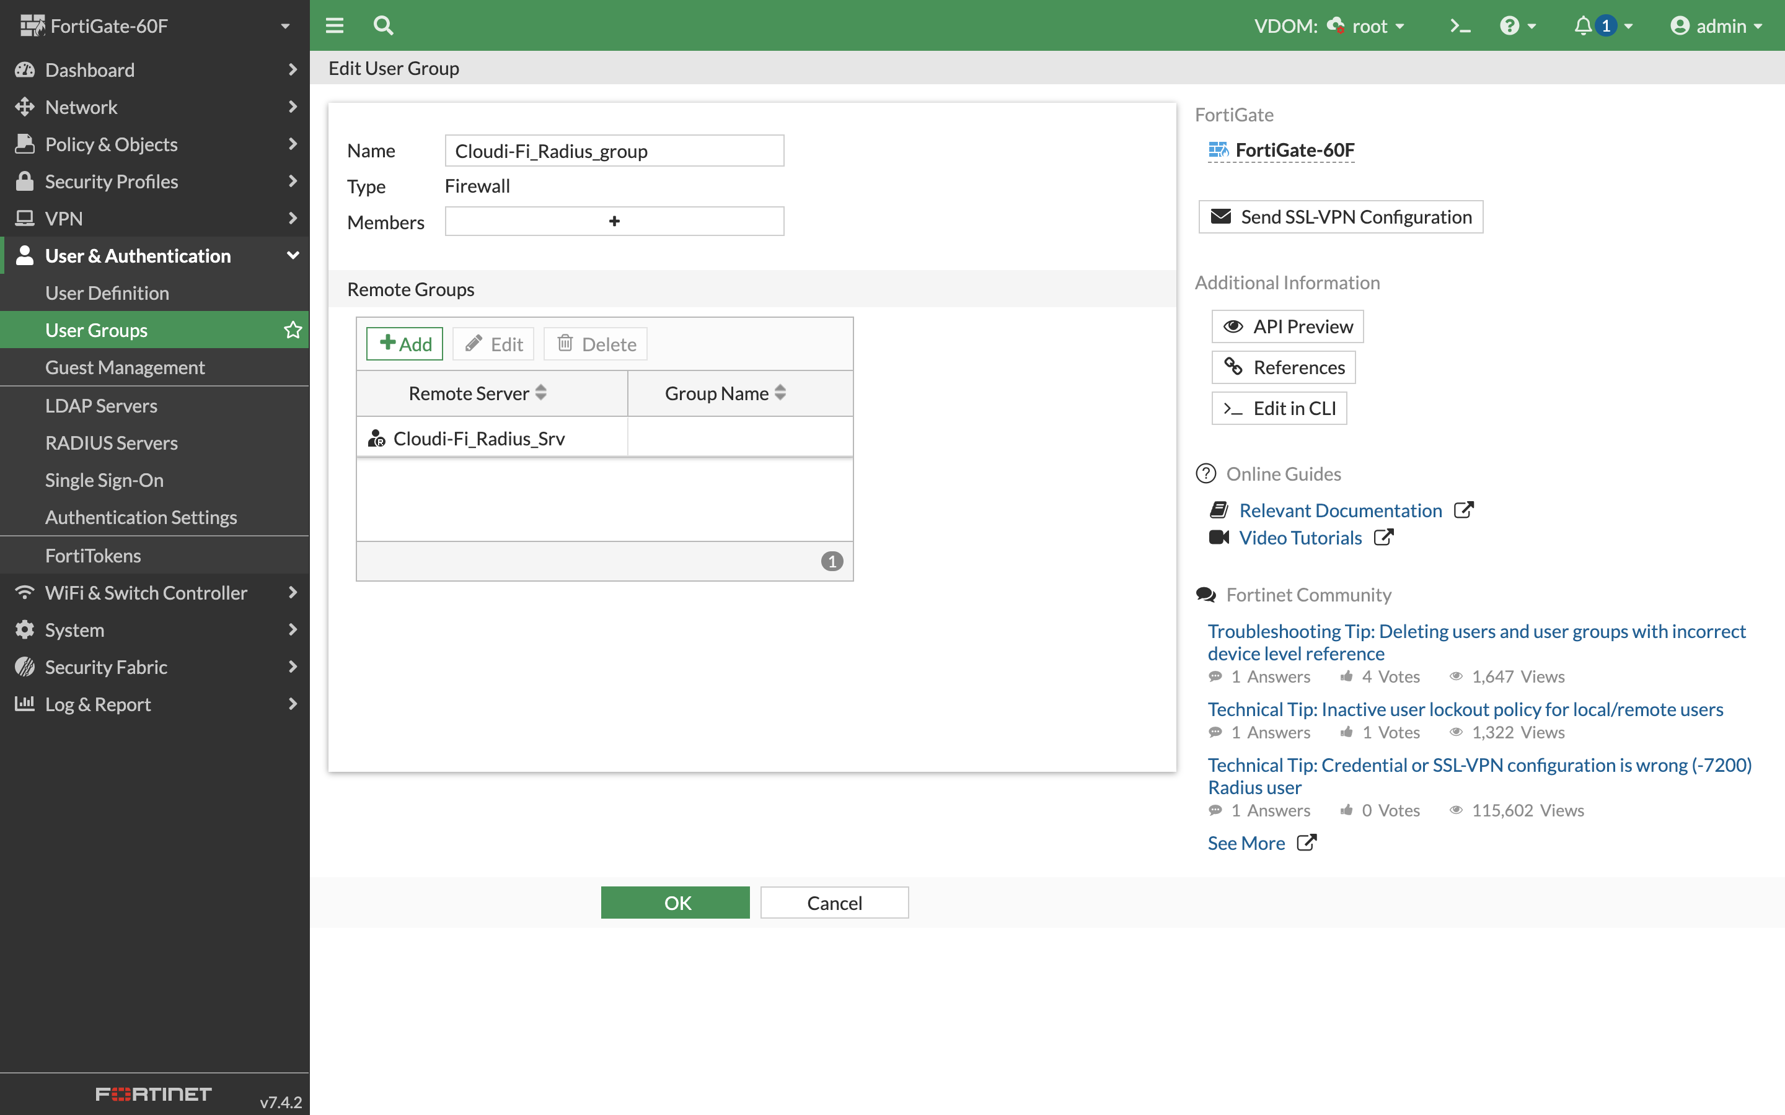Image resolution: width=1785 pixels, height=1115 pixels.
Task: Open the API Preview
Action: point(1287,326)
